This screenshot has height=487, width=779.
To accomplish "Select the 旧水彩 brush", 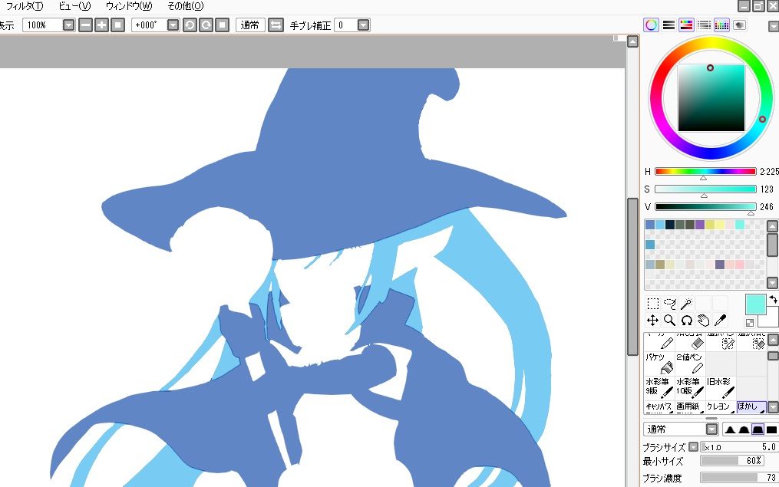I will click(721, 388).
